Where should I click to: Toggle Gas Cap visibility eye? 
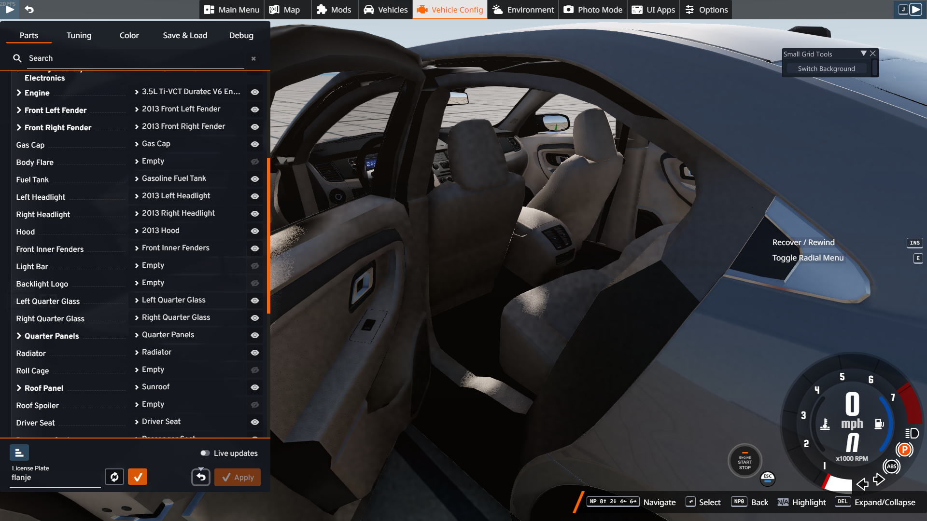(255, 144)
